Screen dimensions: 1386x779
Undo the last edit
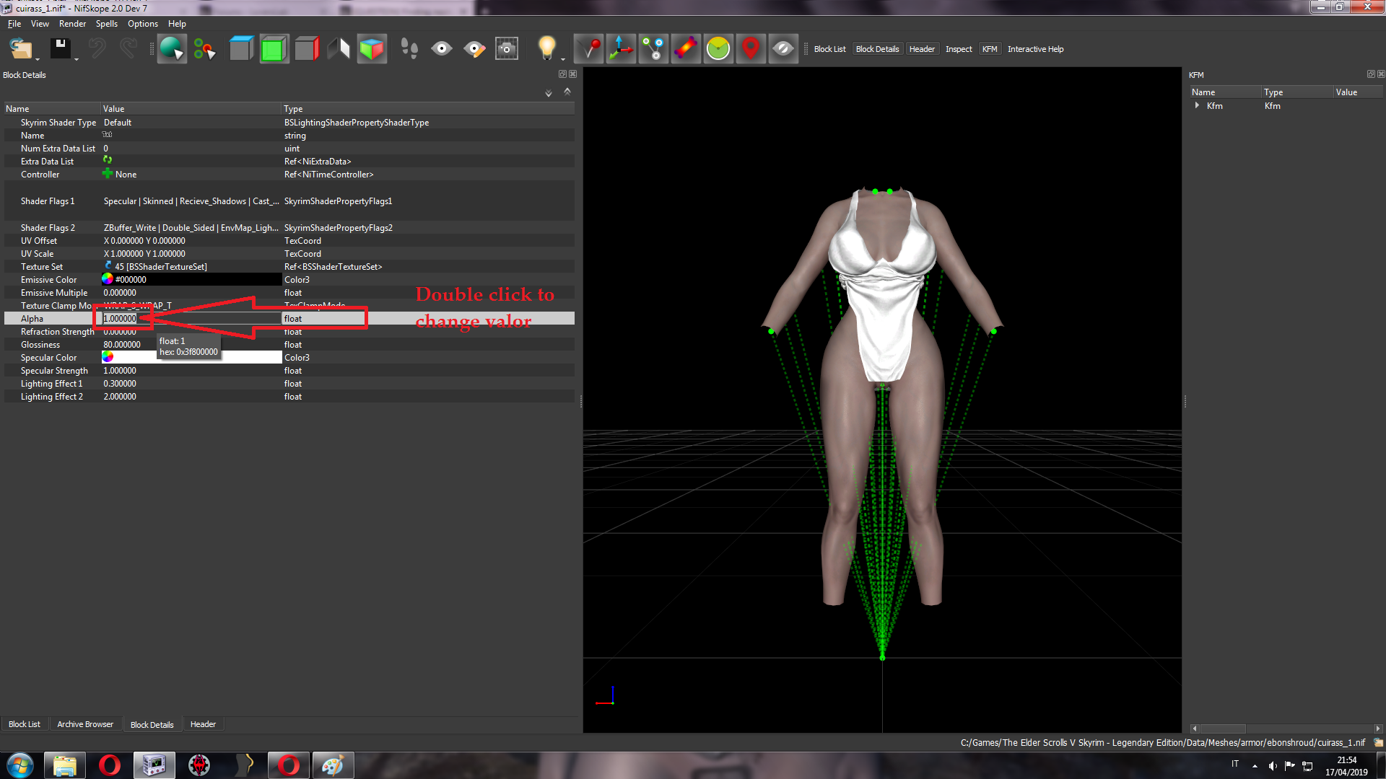97,48
